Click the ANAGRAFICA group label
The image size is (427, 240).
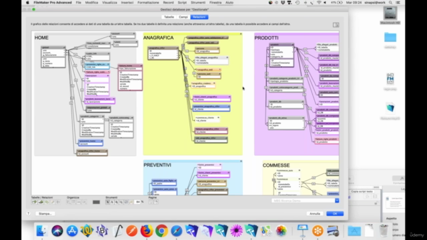click(x=158, y=38)
